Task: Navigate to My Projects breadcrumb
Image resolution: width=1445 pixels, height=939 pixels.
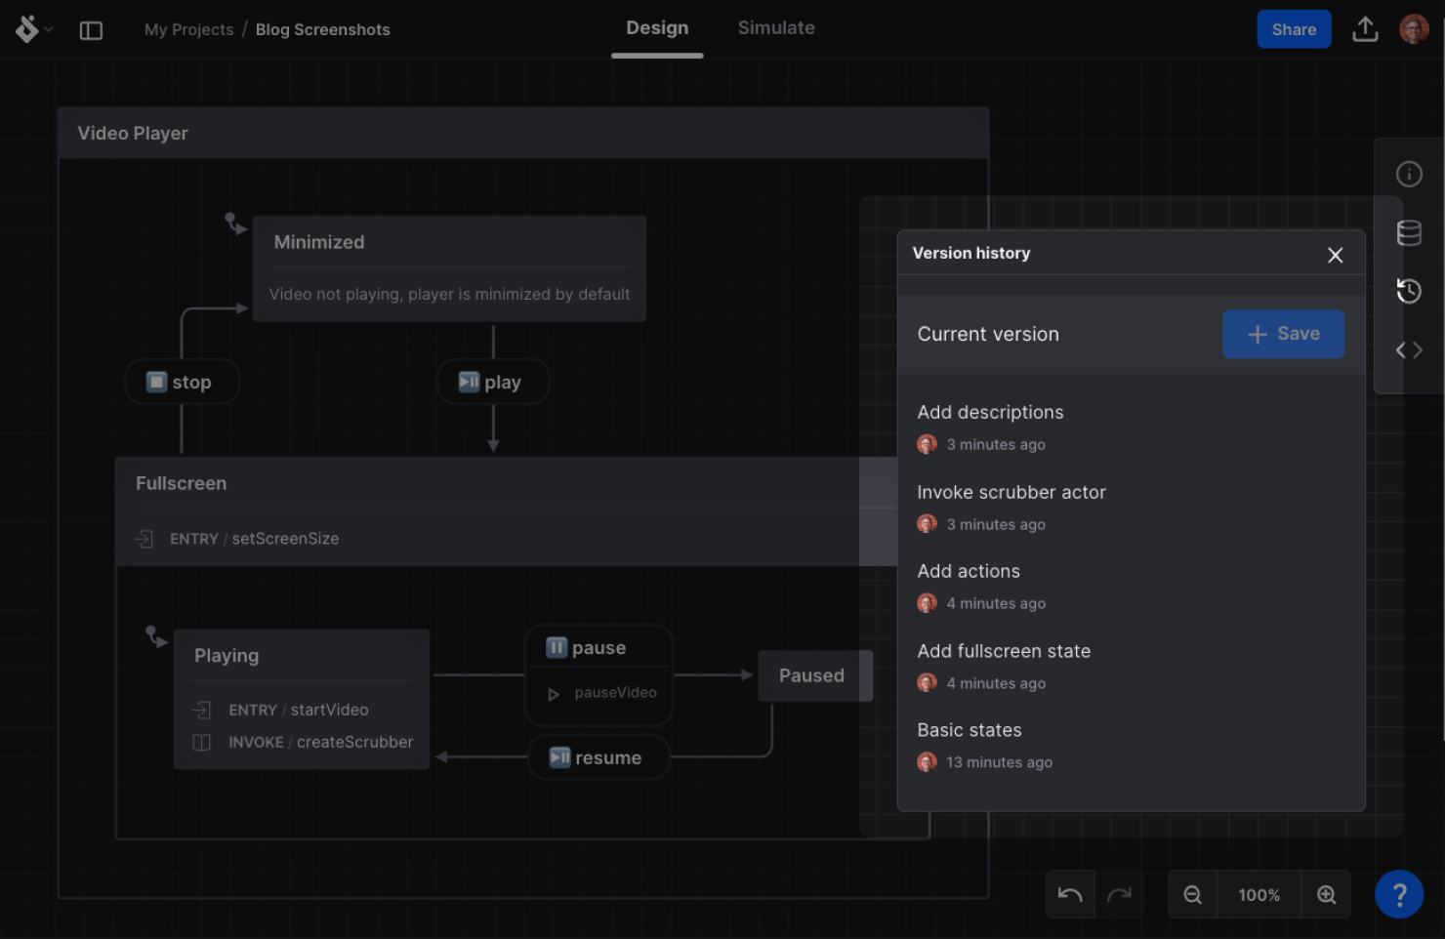Action: coord(188,29)
